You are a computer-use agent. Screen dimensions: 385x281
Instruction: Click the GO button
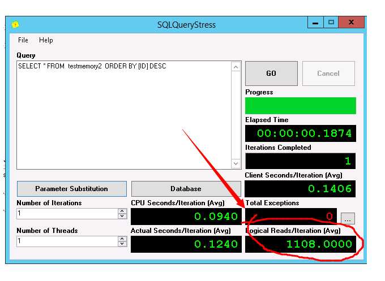(271, 74)
